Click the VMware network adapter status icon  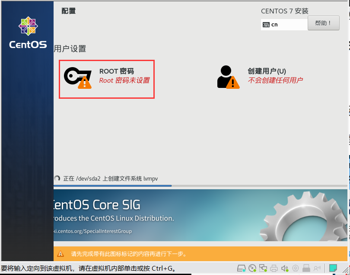[263, 268]
